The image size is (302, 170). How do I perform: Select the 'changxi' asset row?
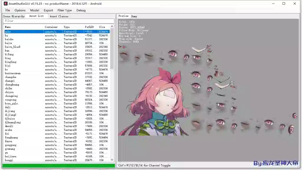point(57,81)
